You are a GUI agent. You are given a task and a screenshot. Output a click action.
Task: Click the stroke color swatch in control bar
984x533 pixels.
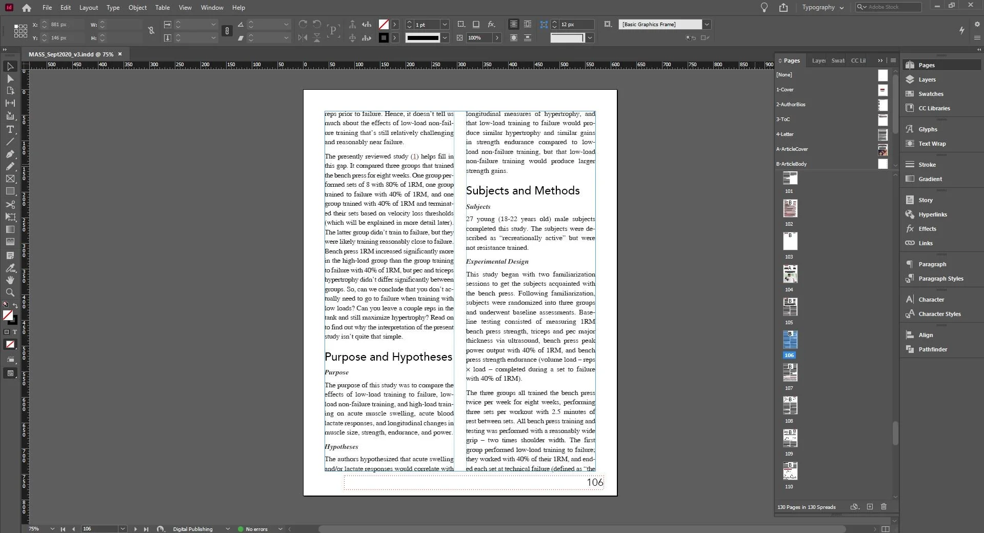pos(384,37)
